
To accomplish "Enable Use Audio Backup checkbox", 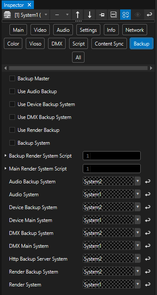I will tap(12, 91).
